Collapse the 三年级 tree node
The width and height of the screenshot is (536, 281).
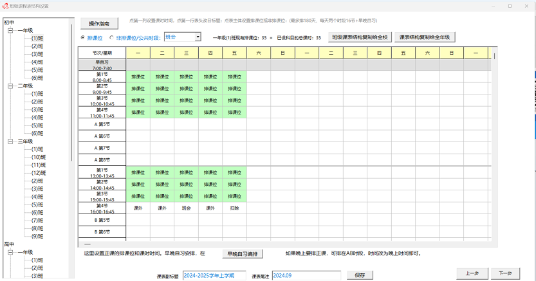pyautogui.click(x=10, y=141)
